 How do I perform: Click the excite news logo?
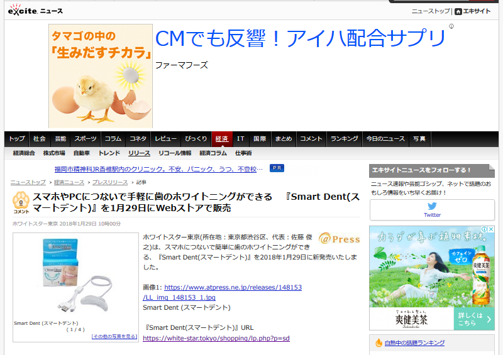click(x=35, y=10)
